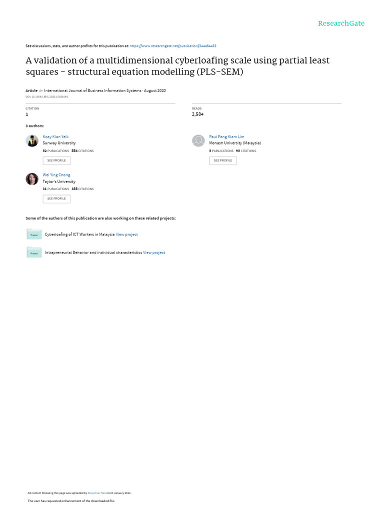Click Wei Ying Chong's profile photo
384x512 pixels.
(32, 179)
